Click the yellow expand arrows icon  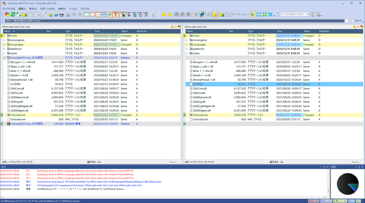(x=265, y=14)
